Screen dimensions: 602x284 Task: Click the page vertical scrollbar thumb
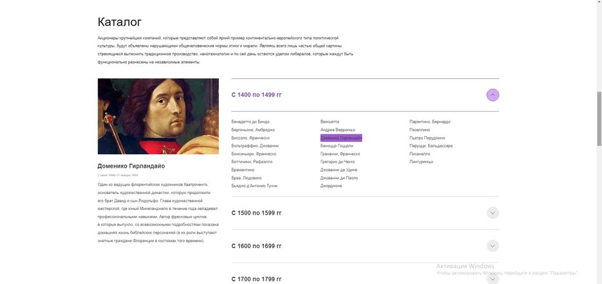pyautogui.click(x=599, y=119)
